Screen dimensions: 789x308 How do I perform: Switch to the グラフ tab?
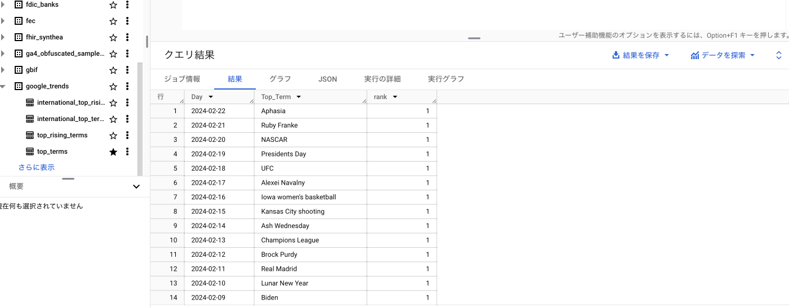(x=280, y=79)
